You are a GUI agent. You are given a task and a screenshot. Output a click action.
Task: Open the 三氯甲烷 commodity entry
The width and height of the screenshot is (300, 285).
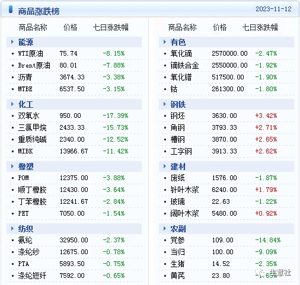(32, 127)
